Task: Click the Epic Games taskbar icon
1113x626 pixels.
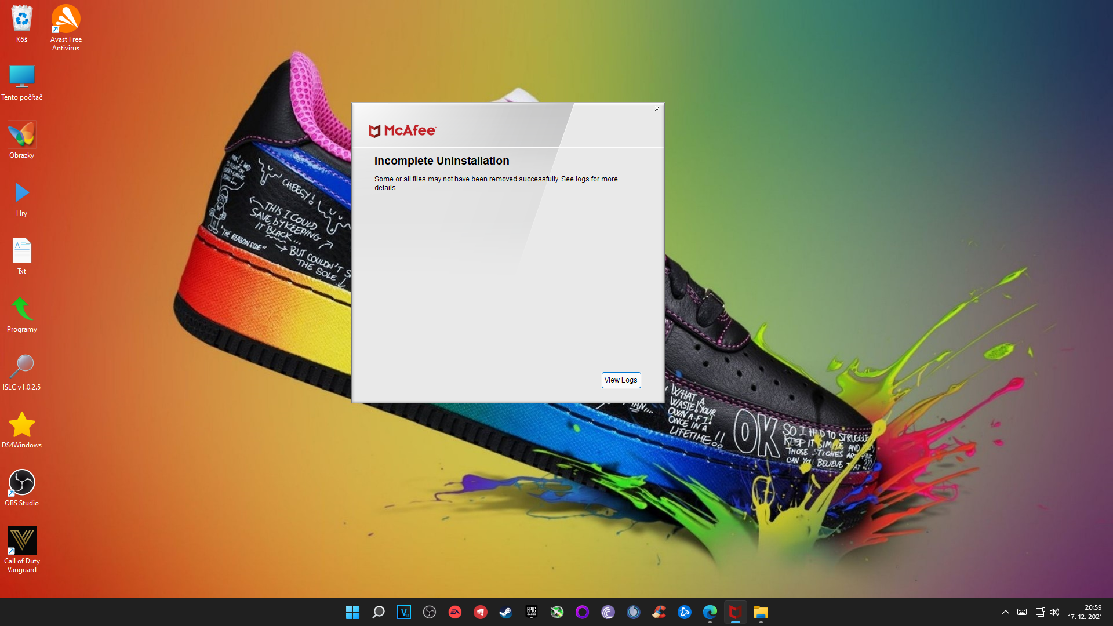Action: click(x=531, y=612)
